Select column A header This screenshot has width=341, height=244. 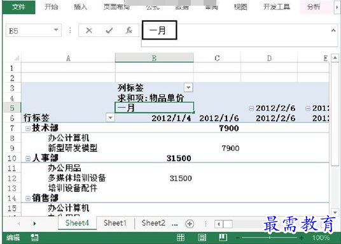[68, 58]
